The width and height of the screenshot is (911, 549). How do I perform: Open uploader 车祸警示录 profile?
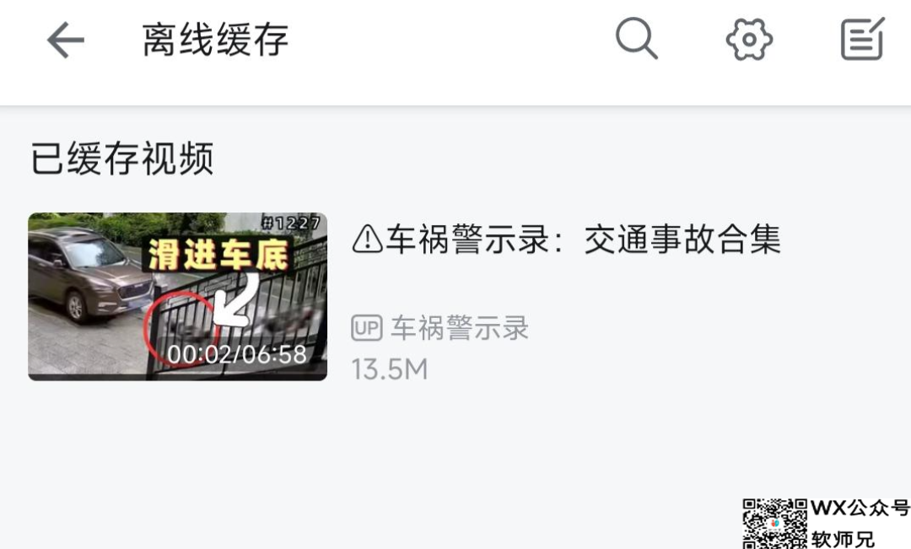(x=459, y=328)
